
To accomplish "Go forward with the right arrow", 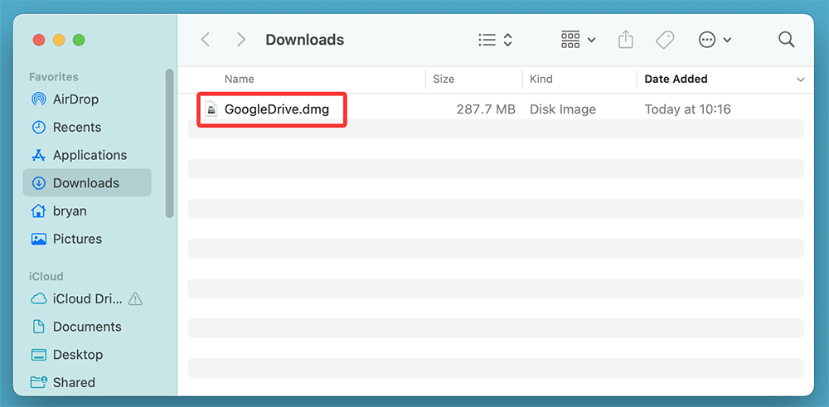I will coord(241,40).
